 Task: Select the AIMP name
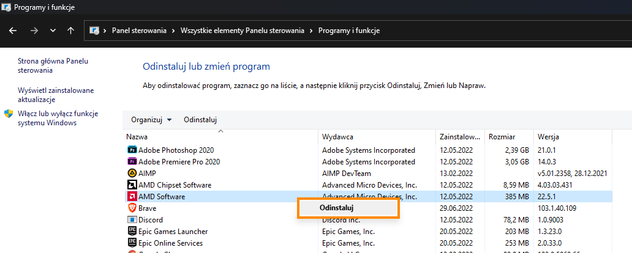tap(147, 174)
